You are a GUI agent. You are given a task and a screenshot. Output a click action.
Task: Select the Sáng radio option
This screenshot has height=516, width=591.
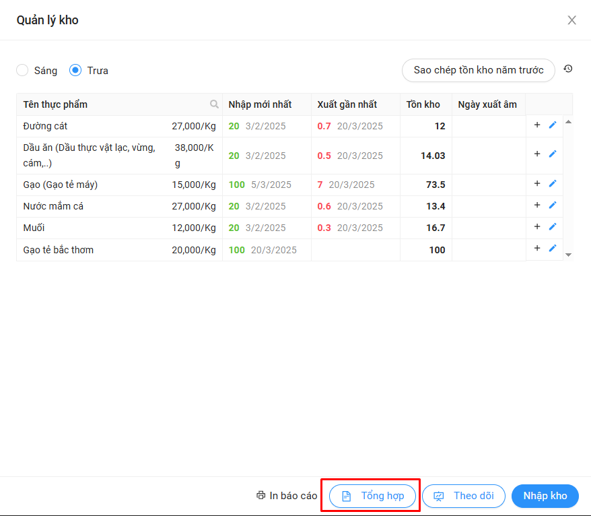click(22, 70)
